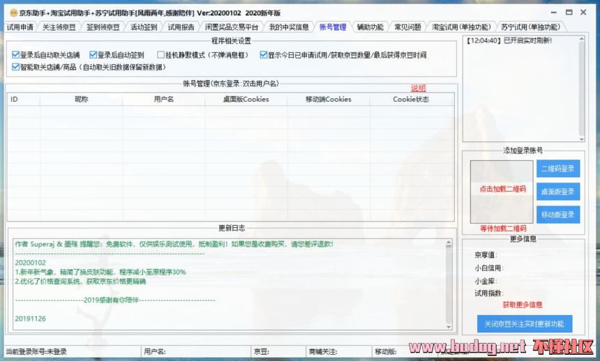Click the 小白信用 label
The height and width of the screenshot is (361, 600).
click(x=488, y=268)
